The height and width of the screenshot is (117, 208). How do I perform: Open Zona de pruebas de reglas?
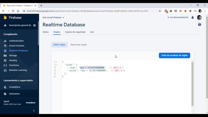[175, 55]
